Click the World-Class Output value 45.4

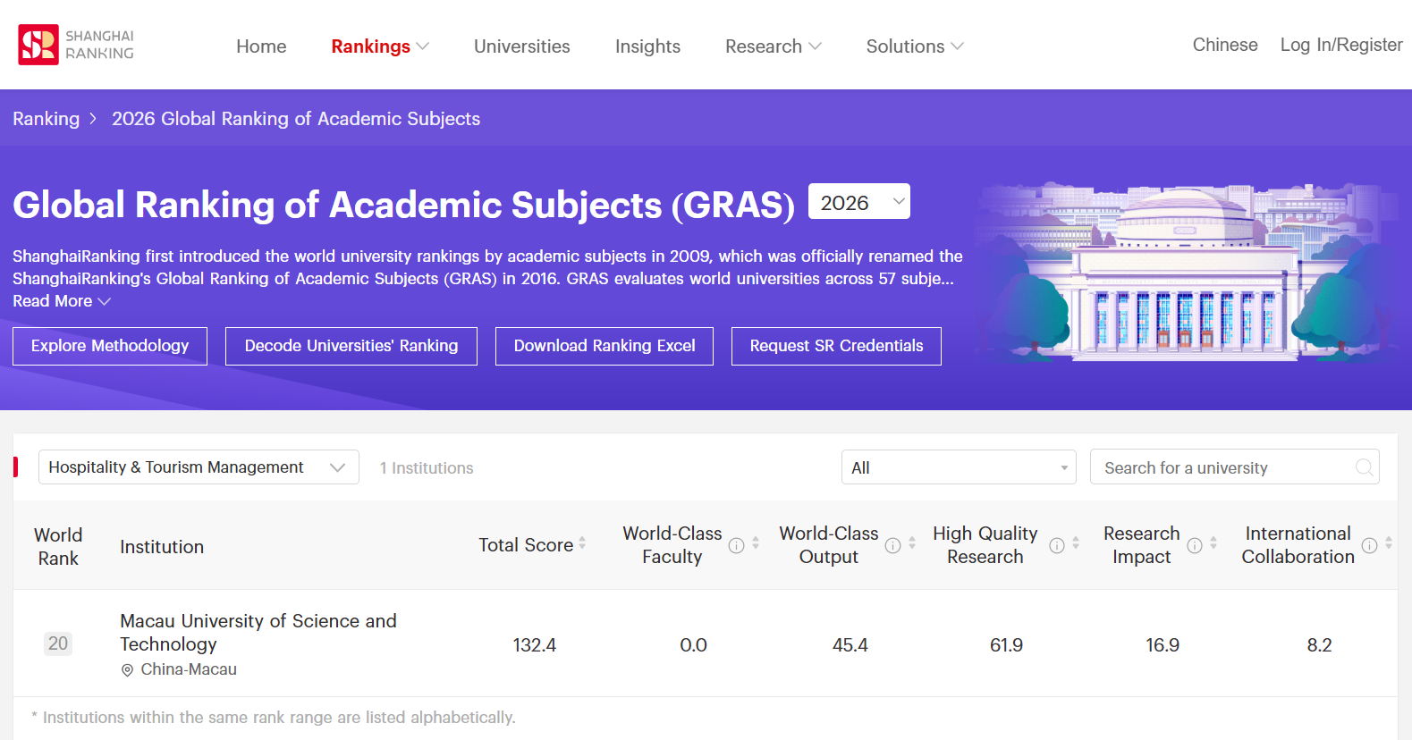pos(850,645)
